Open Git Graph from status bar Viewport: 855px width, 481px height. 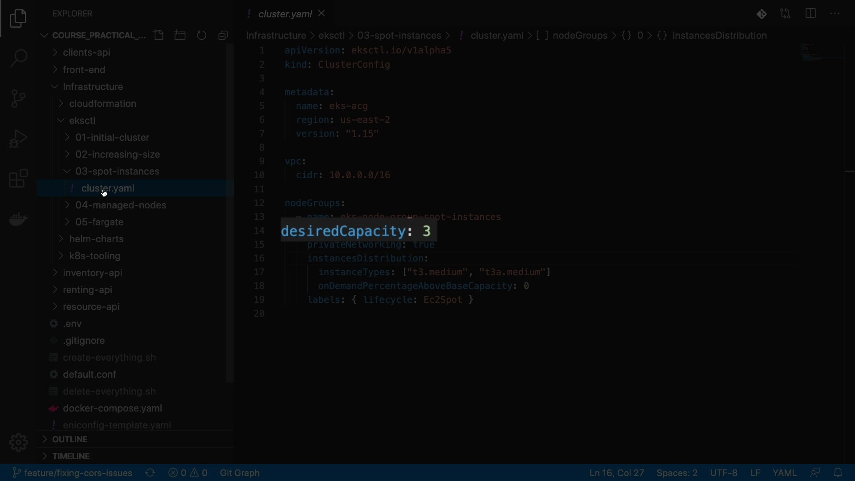pyautogui.click(x=240, y=473)
